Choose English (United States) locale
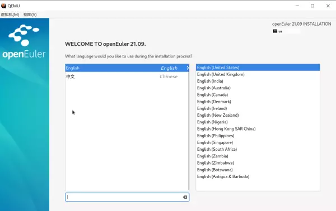This screenshot has width=336, height=211. point(258,68)
